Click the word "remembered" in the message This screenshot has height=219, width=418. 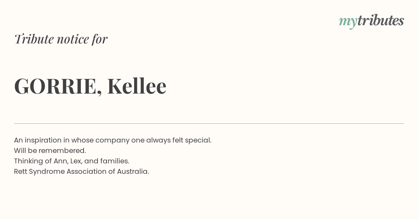click(x=61, y=151)
